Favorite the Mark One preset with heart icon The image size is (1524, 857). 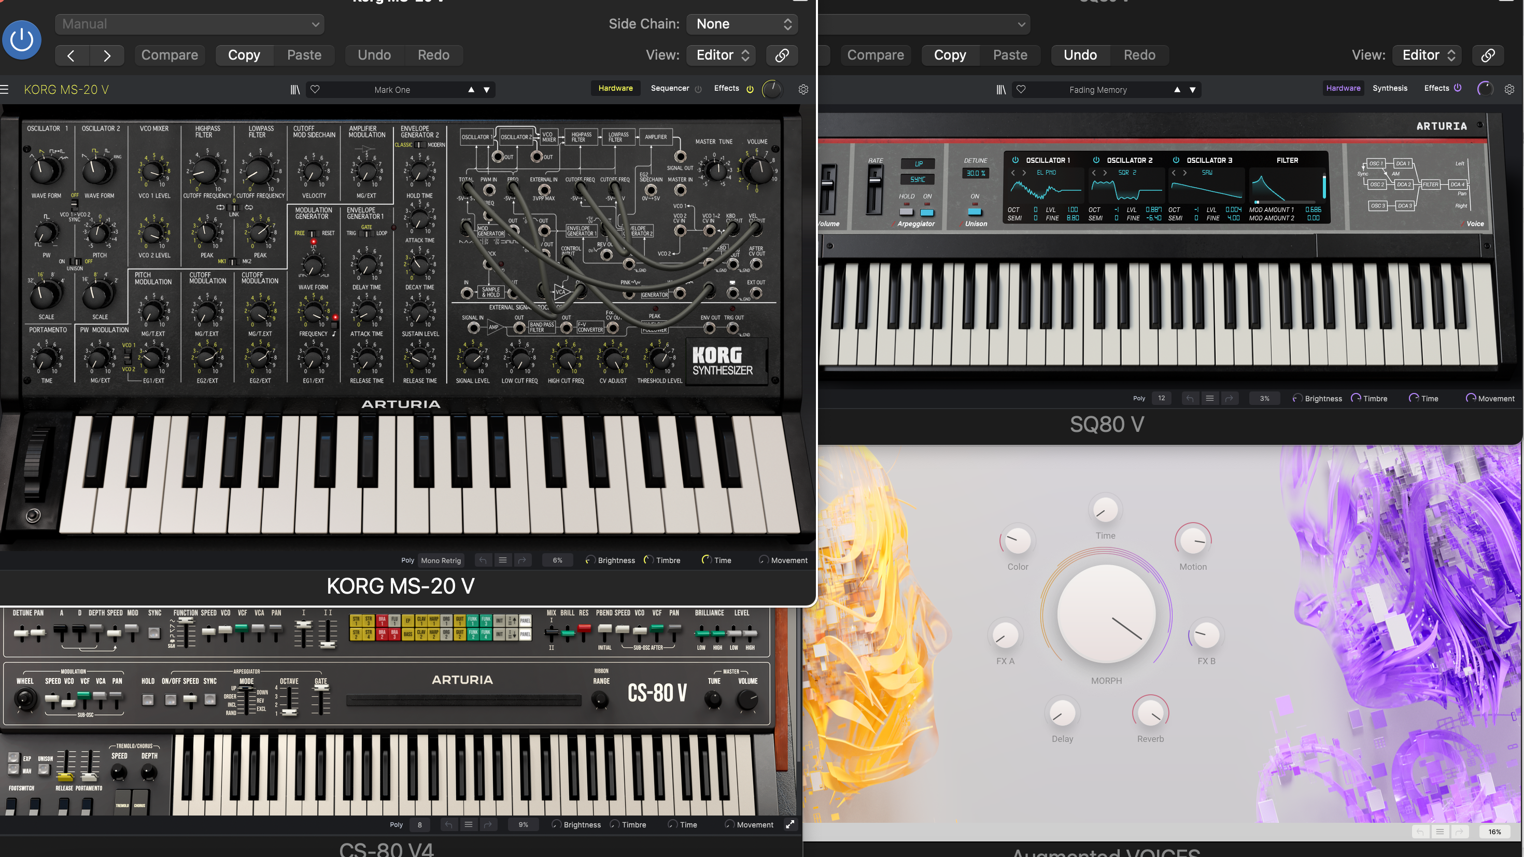(x=315, y=89)
